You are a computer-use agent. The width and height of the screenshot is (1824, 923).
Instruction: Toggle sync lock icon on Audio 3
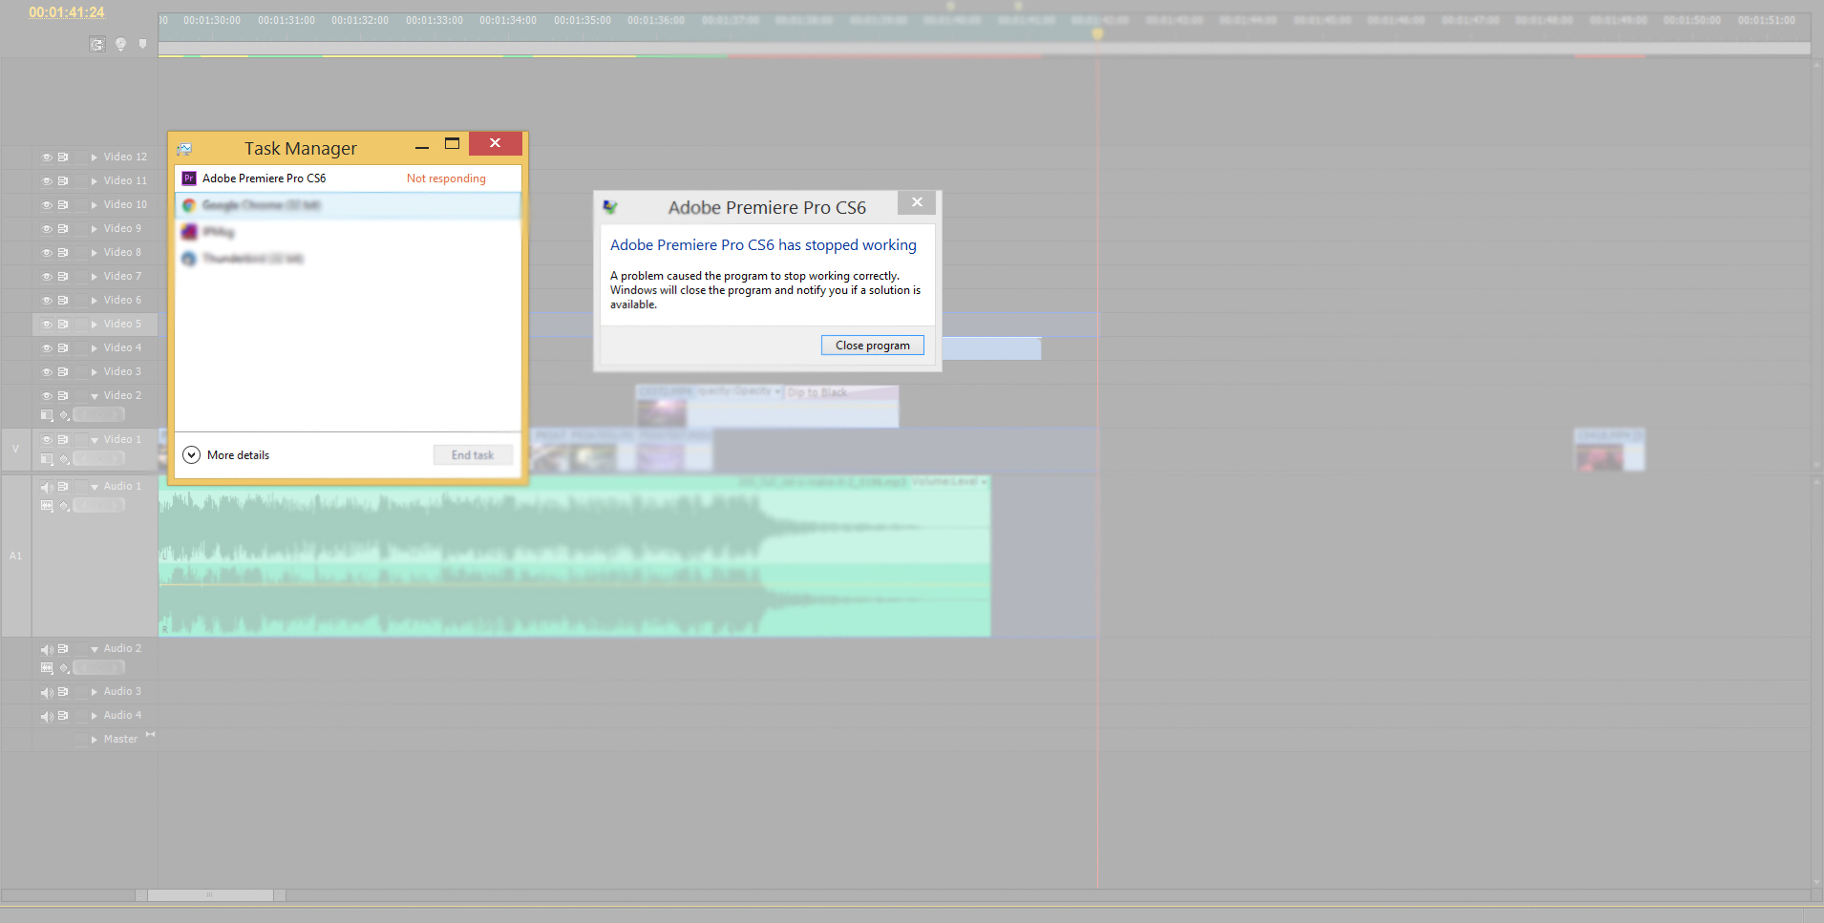[63, 691]
